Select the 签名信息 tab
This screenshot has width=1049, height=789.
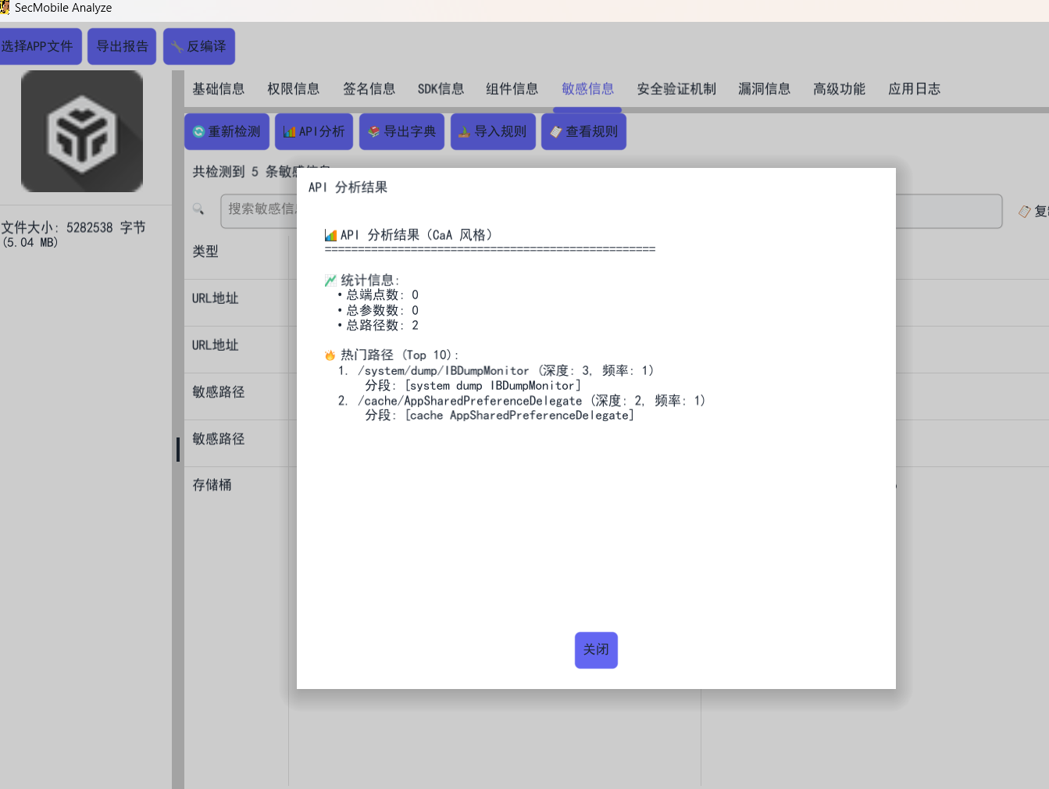(x=369, y=89)
